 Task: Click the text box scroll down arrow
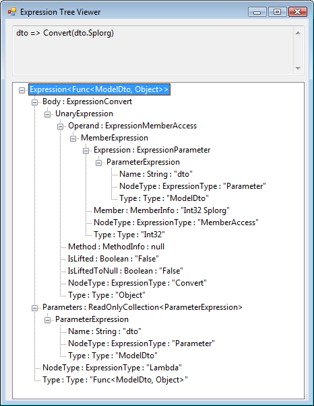(298, 69)
